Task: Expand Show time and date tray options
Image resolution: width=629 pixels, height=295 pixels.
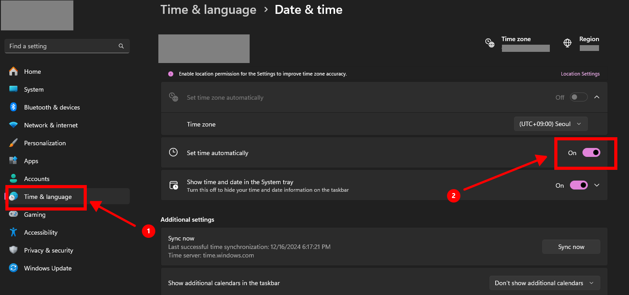Action: [597, 185]
